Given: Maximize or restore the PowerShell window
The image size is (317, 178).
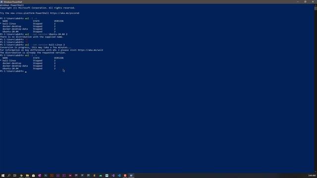Looking at the screenshot, I should click(305, 1).
